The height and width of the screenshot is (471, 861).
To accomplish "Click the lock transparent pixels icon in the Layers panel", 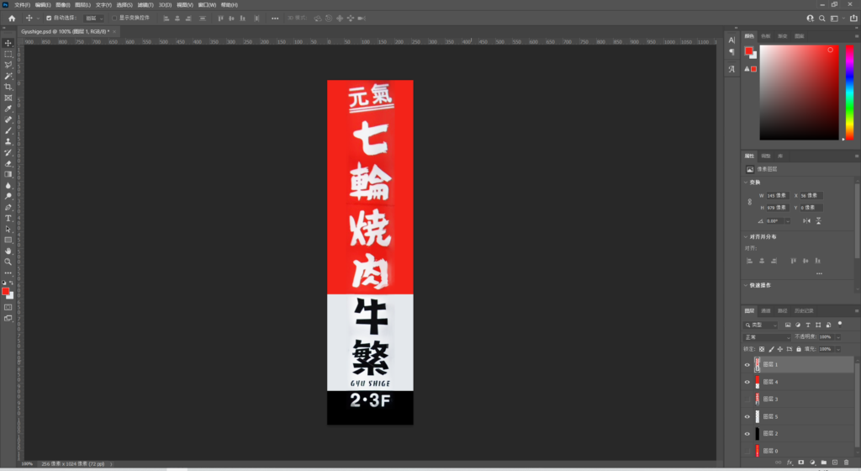I will pyautogui.click(x=762, y=349).
